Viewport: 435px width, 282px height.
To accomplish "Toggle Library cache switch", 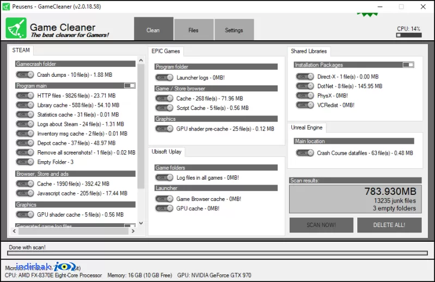I will coord(25,105).
